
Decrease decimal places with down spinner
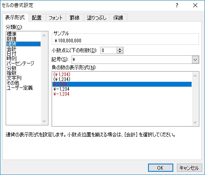click(x=120, y=52)
